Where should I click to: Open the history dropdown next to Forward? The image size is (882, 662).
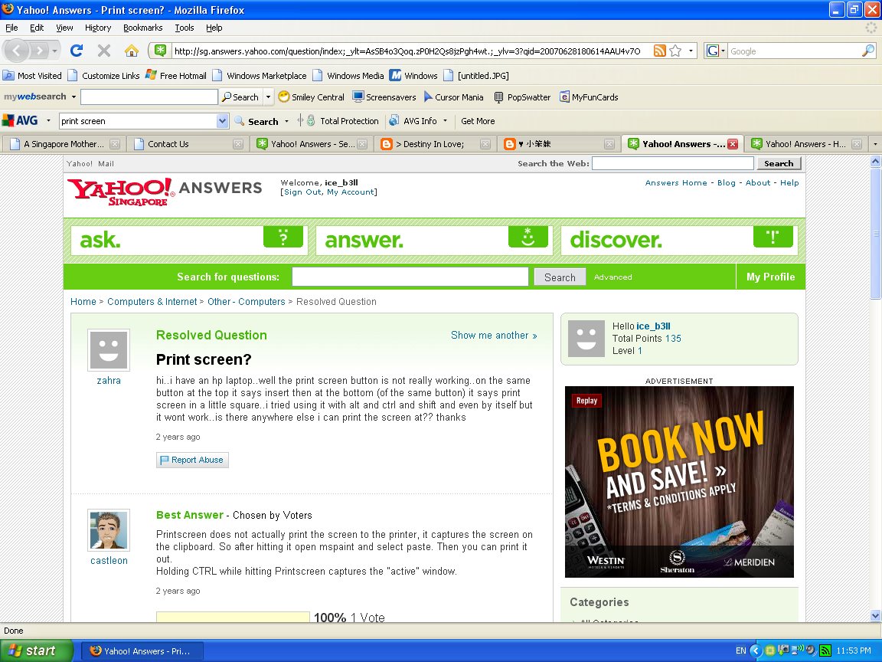tap(54, 51)
